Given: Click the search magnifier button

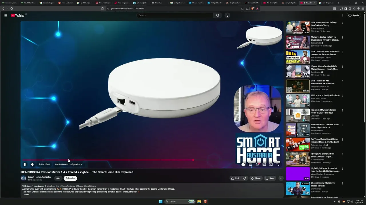Looking at the screenshot, I should point(218,15).
